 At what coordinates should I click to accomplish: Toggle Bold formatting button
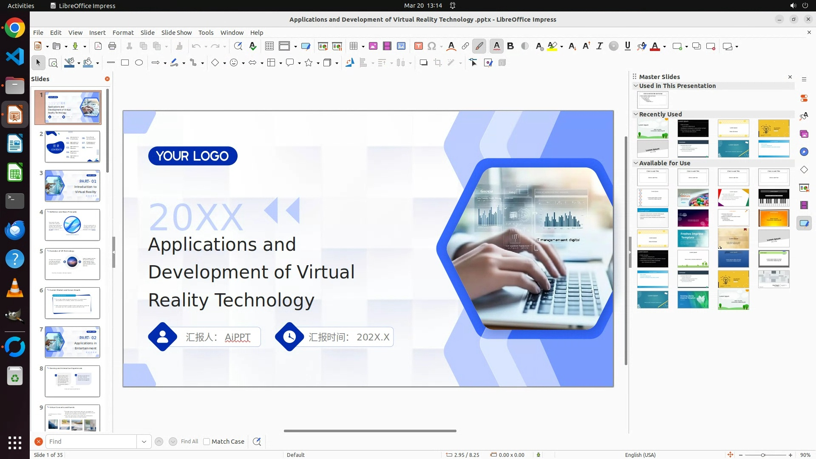click(510, 46)
